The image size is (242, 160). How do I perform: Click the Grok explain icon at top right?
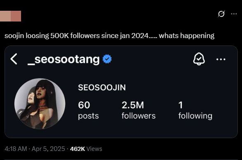[221, 14]
